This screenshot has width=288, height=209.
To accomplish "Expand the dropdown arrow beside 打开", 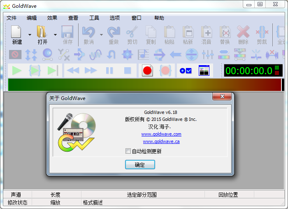I will 55,35.
